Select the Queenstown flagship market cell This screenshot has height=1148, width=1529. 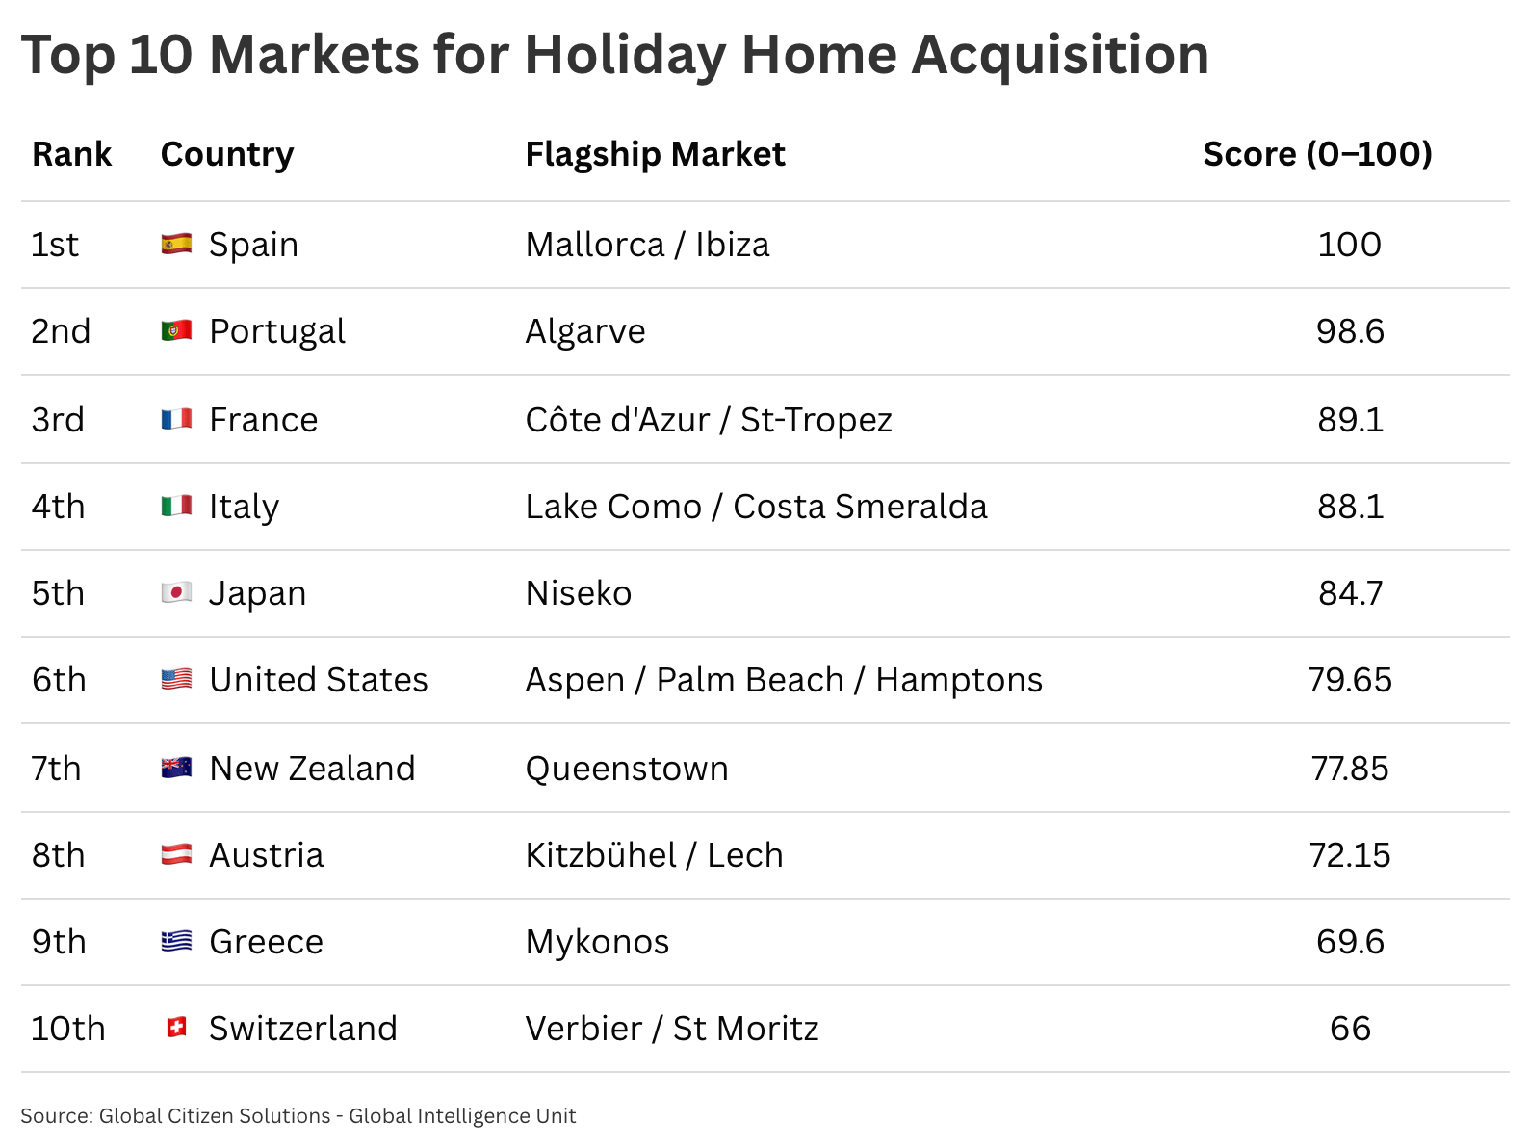point(627,769)
